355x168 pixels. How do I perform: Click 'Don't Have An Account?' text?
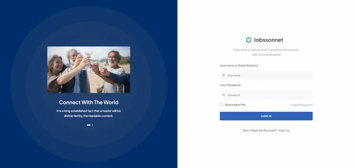click(x=260, y=130)
